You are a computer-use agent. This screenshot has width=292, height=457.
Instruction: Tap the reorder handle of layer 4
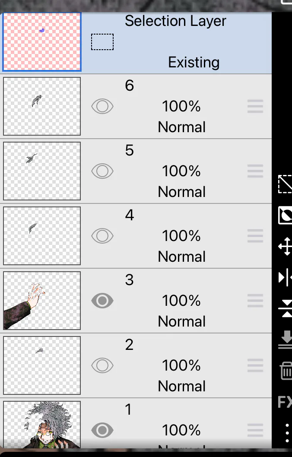coord(255,236)
